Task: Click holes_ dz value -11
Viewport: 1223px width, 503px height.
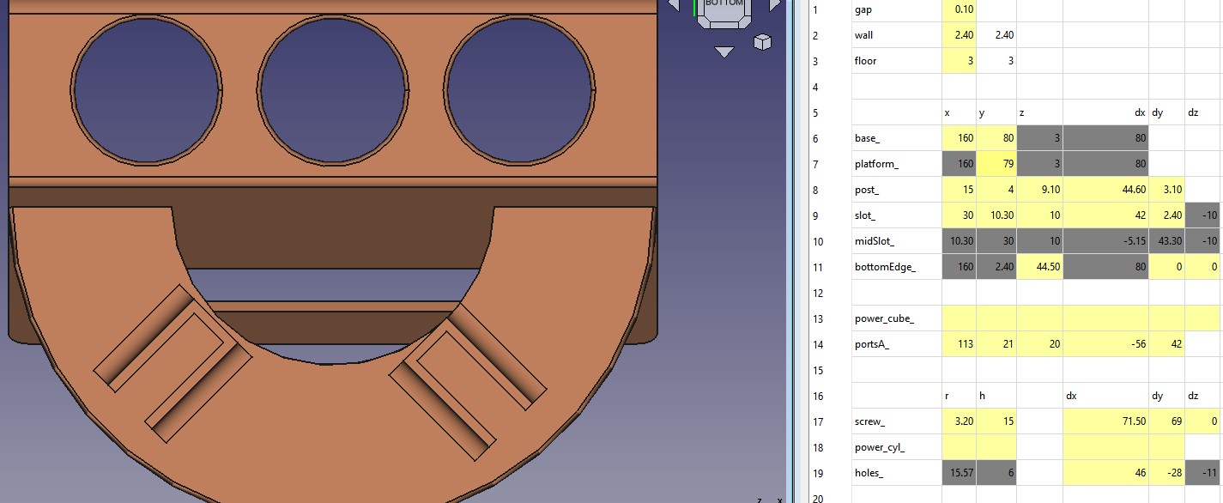Action: pyautogui.click(x=1203, y=473)
